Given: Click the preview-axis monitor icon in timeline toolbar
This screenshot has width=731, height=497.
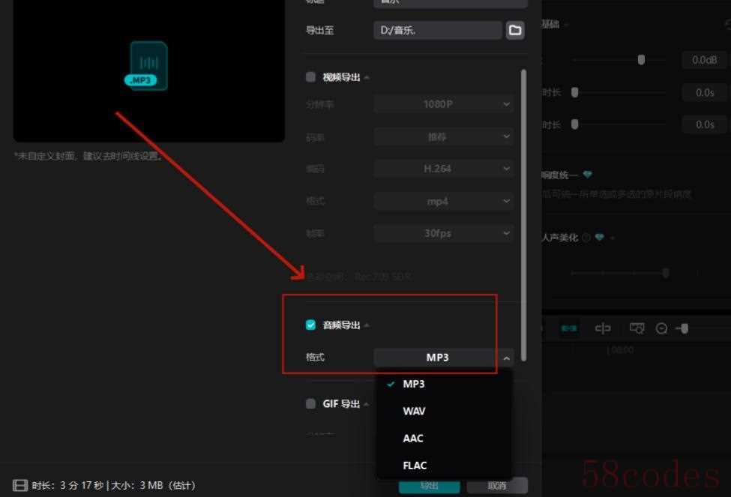Looking at the screenshot, I should [x=637, y=328].
